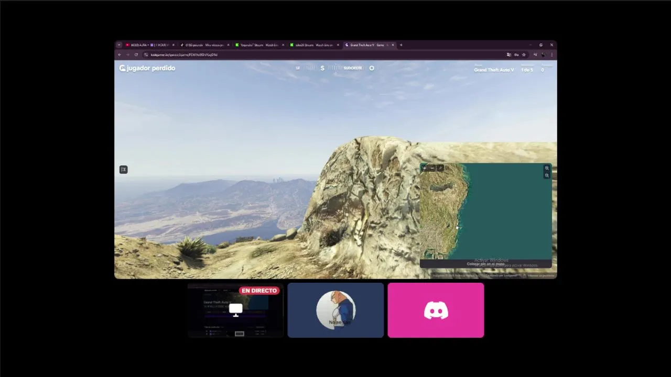
Task: Zoom out on the guess map
Action: tap(547, 175)
